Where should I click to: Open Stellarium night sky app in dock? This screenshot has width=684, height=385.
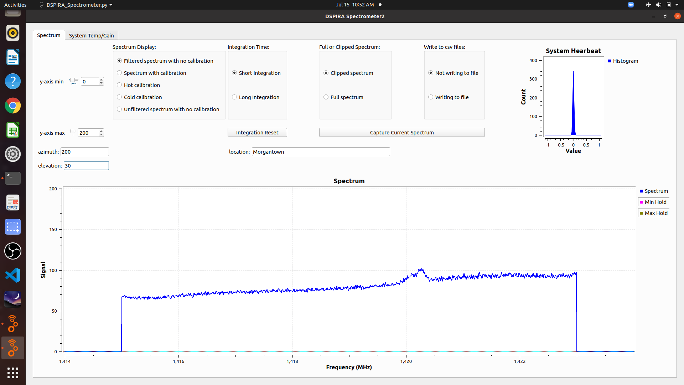click(13, 299)
